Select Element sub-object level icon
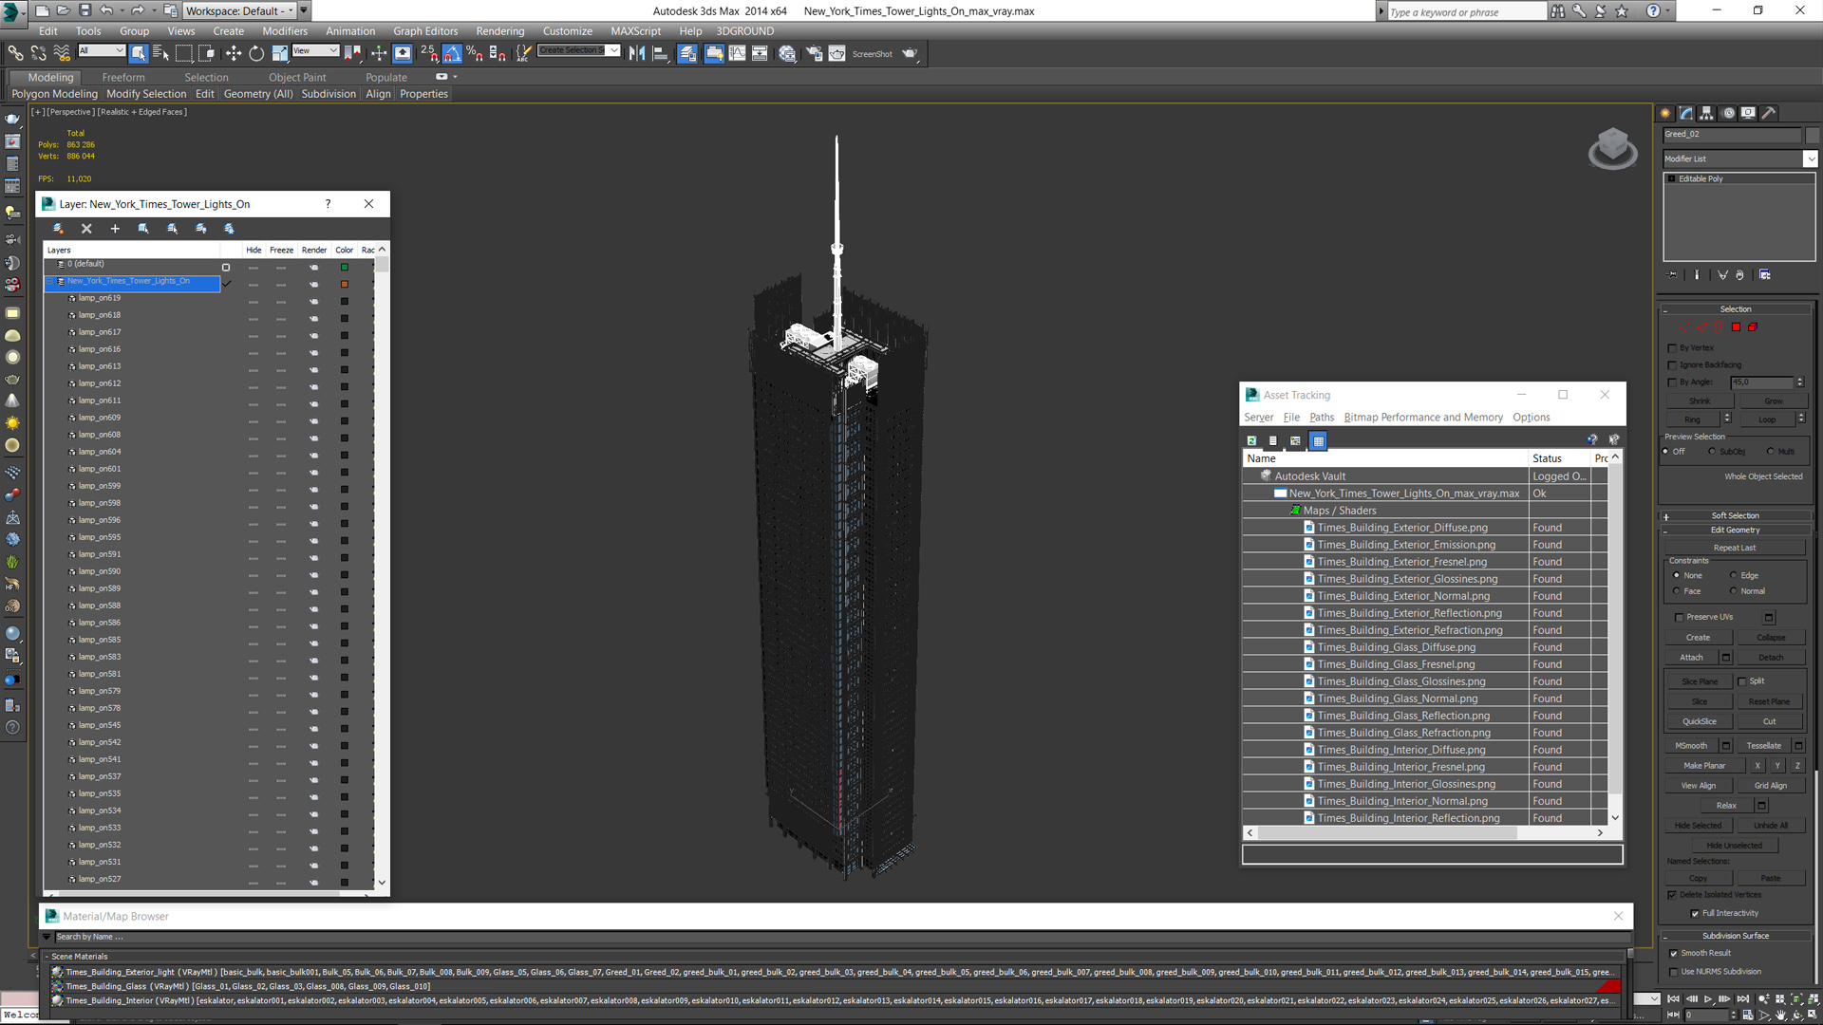The height and width of the screenshot is (1025, 1823). [x=1753, y=326]
